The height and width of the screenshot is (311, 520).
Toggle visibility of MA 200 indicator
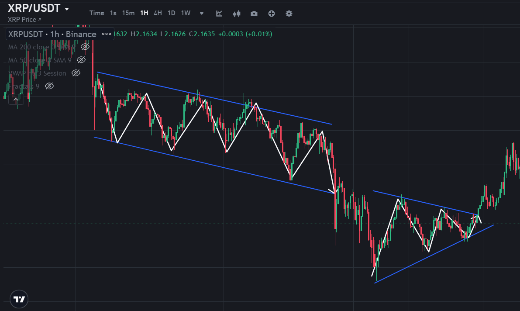(85, 47)
